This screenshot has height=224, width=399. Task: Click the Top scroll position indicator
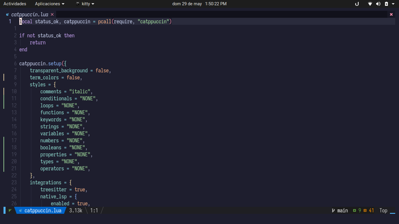click(x=383, y=210)
